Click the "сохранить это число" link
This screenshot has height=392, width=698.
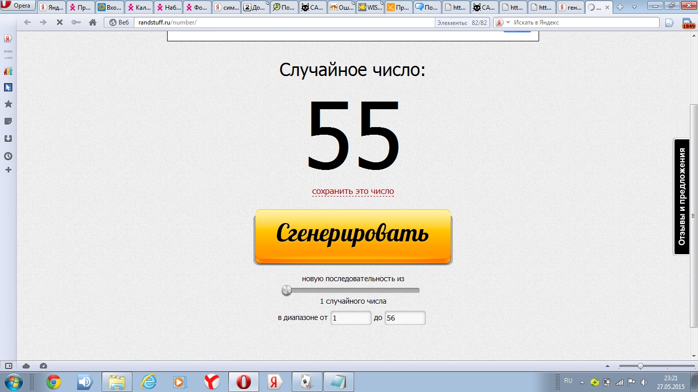pyautogui.click(x=353, y=191)
